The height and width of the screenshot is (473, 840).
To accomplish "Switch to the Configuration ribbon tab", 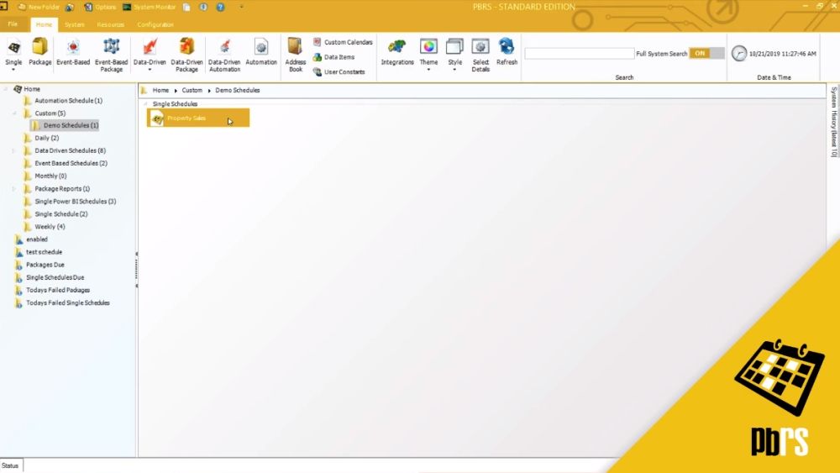I will pos(155,24).
